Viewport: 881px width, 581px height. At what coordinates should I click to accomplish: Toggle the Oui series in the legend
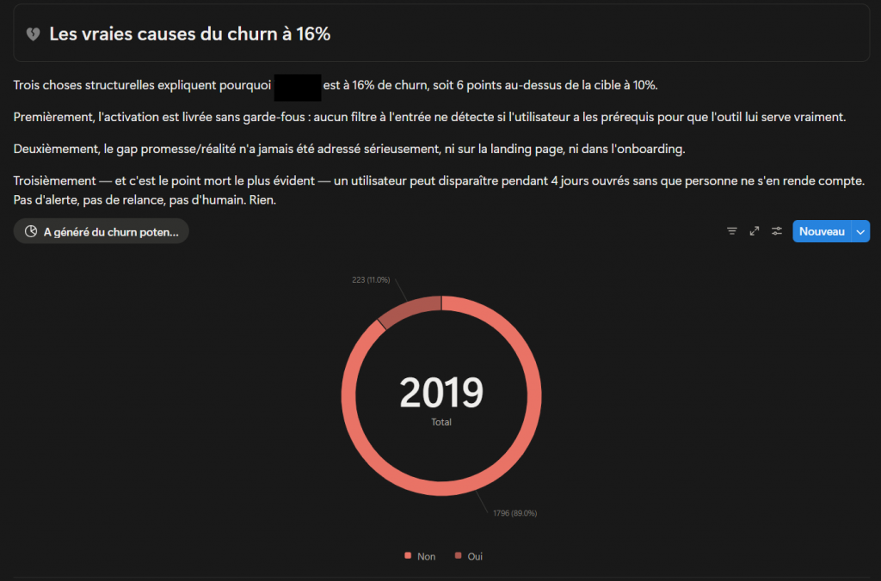(x=469, y=556)
